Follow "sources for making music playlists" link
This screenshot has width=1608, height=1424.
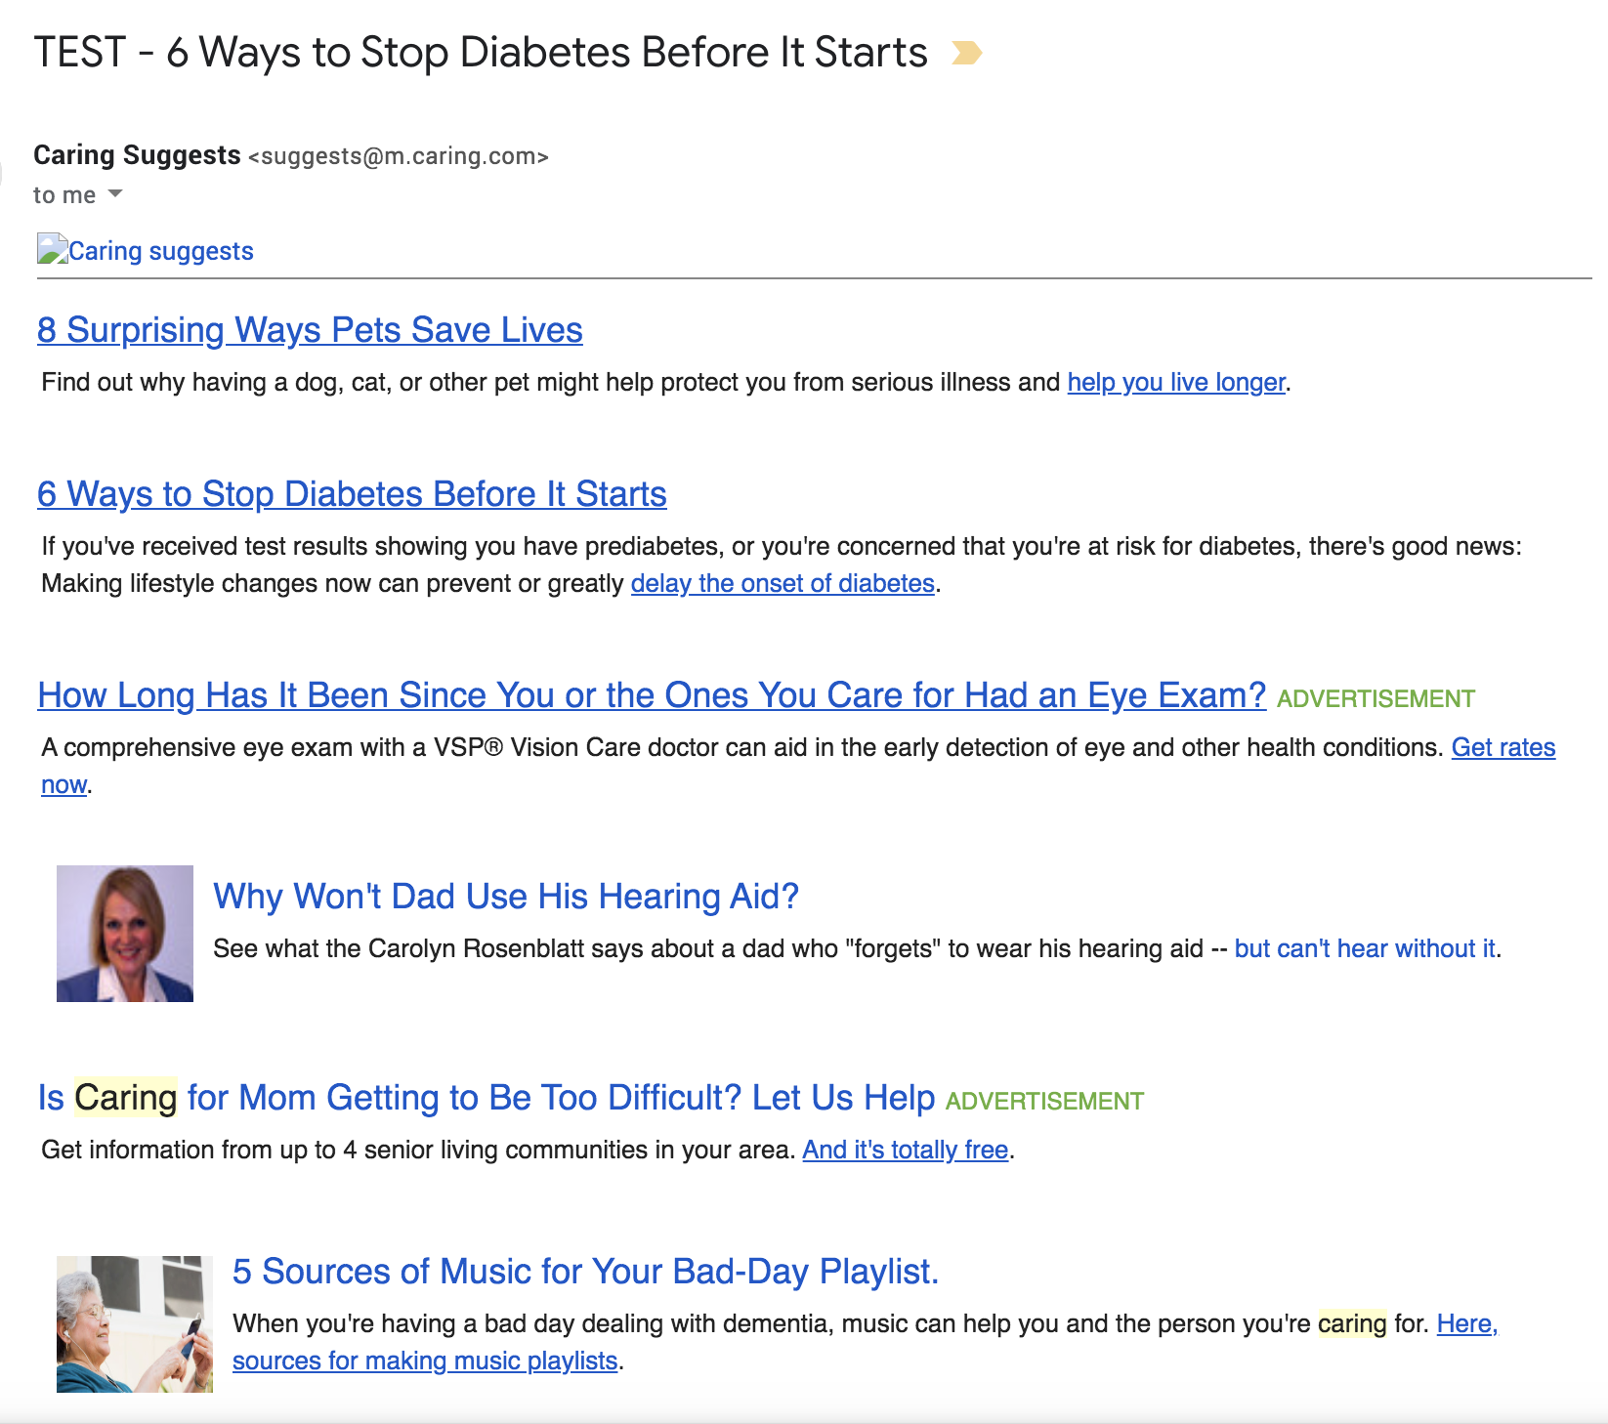(x=425, y=1361)
